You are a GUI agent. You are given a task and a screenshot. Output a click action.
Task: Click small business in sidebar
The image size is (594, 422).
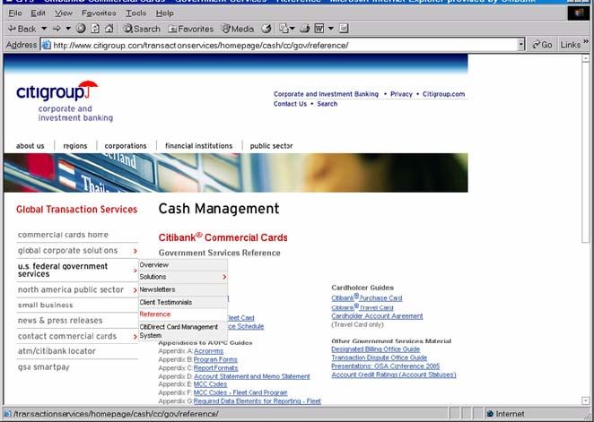pos(46,305)
